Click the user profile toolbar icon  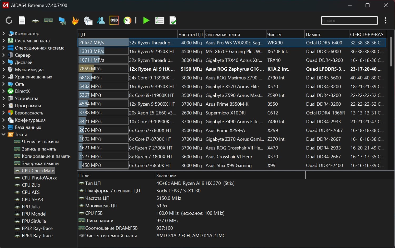point(101,20)
